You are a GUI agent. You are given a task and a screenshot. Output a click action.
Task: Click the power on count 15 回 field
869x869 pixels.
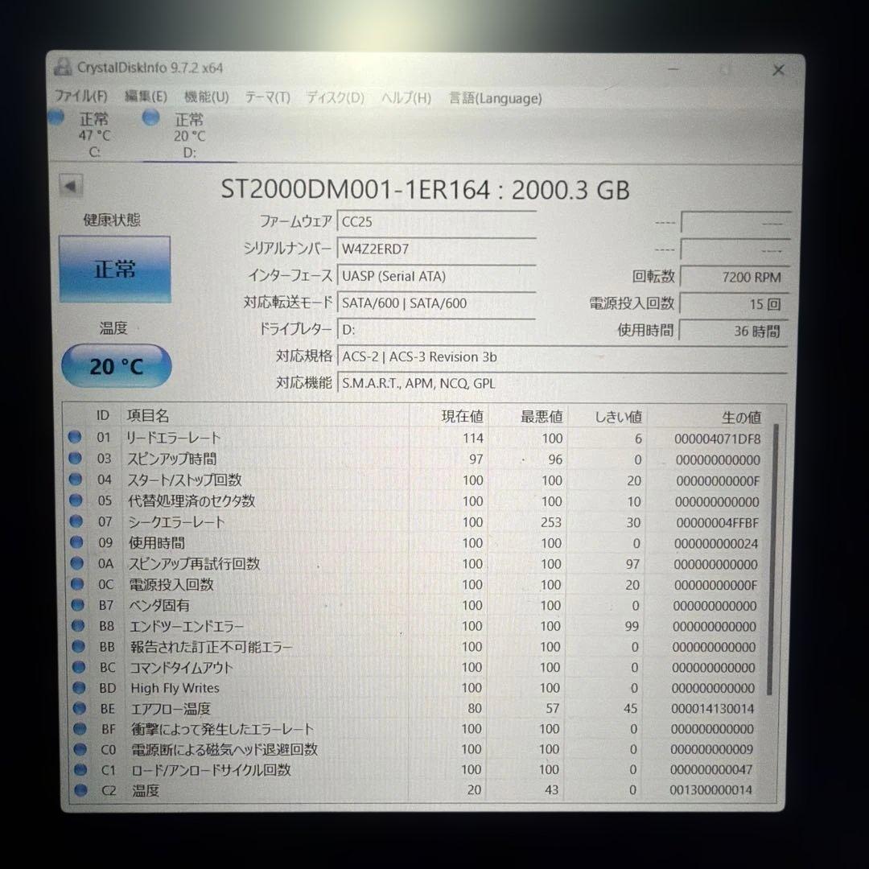point(734,303)
